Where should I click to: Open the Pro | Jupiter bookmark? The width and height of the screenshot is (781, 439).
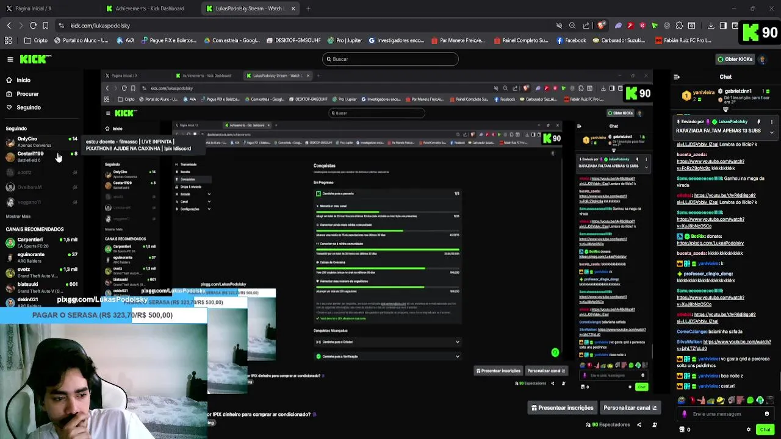click(345, 40)
